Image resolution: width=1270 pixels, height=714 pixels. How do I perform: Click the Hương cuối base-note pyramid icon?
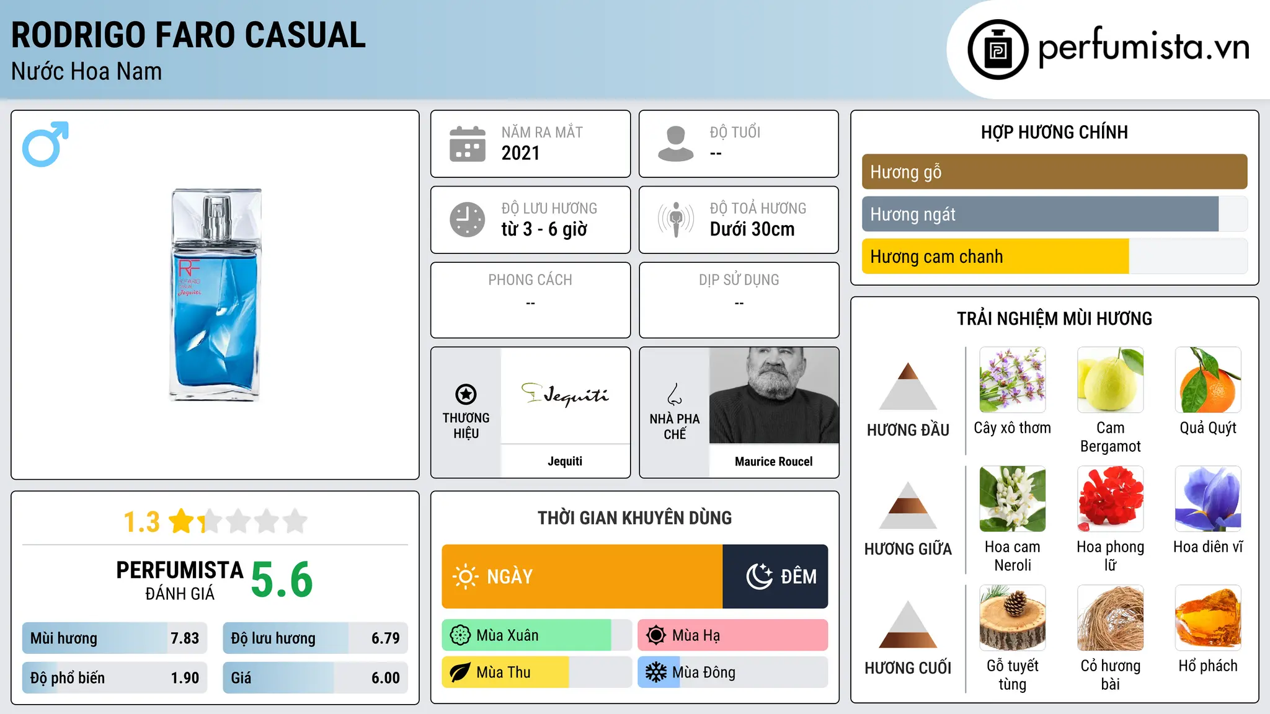click(x=908, y=624)
